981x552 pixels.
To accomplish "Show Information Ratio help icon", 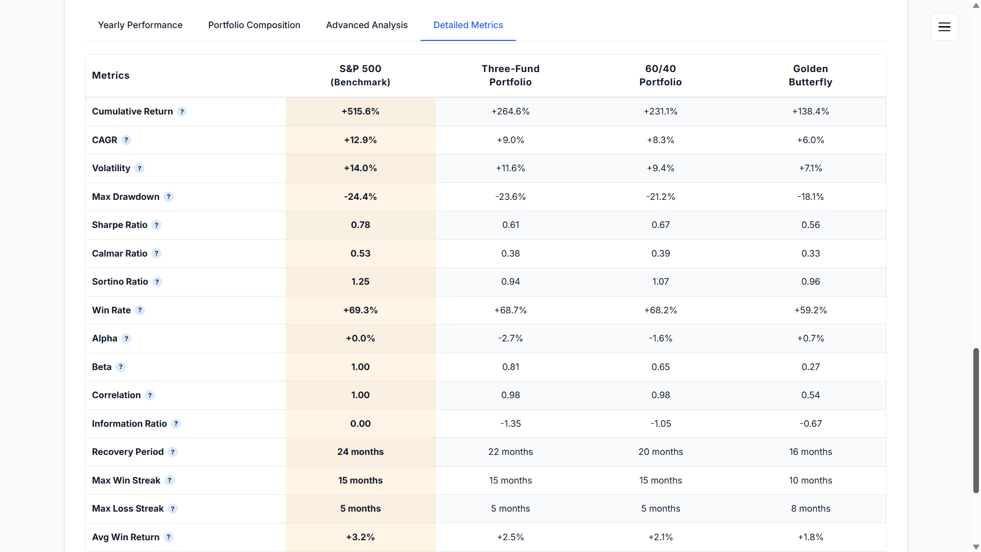I will [x=176, y=424].
